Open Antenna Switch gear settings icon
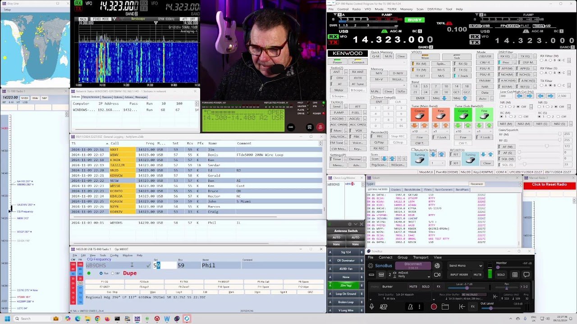The image size is (577, 324). pyautogui.click(x=350, y=224)
